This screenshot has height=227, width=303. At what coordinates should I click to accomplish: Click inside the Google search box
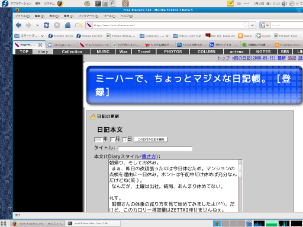287,25
